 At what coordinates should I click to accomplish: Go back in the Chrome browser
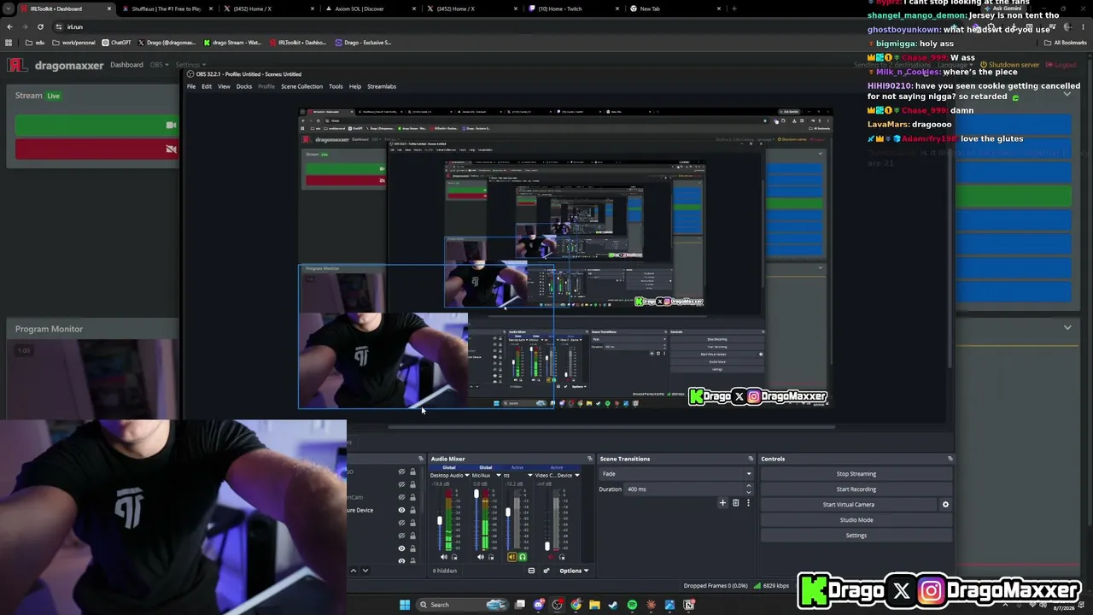click(9, 26)
